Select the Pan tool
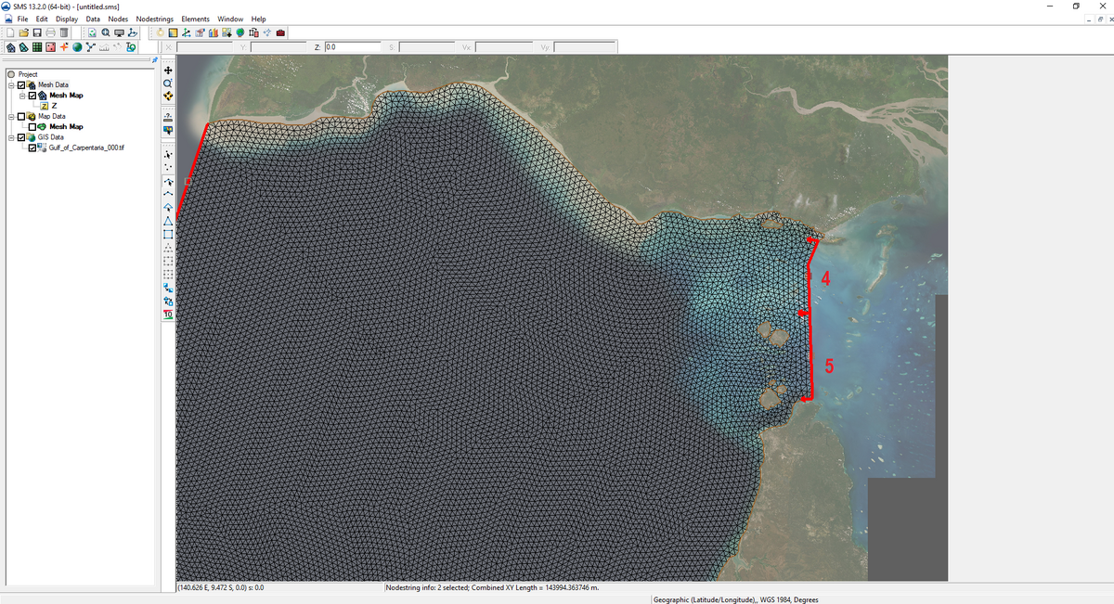1114x604 pixels. click(x=168, y=70)
